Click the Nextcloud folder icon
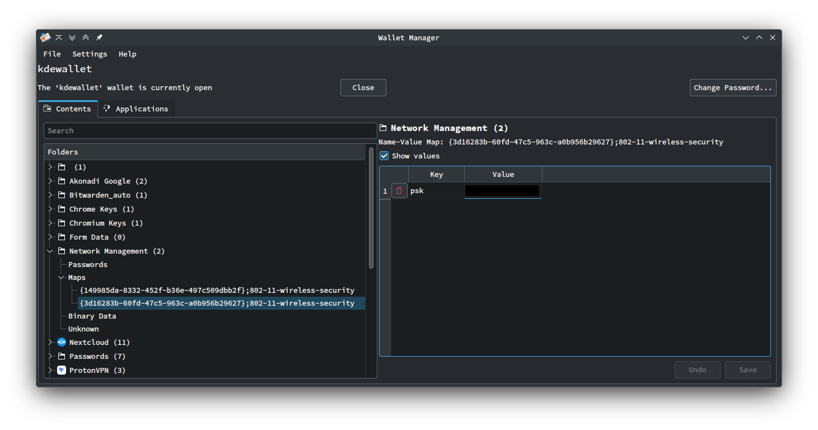Image resolution: width=818 pixels, height=430 pixels. 62,342
